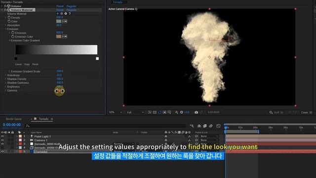316x178 pixels.
Task: Click the 04s marker on the time ruler
Action: pos(255,128)
